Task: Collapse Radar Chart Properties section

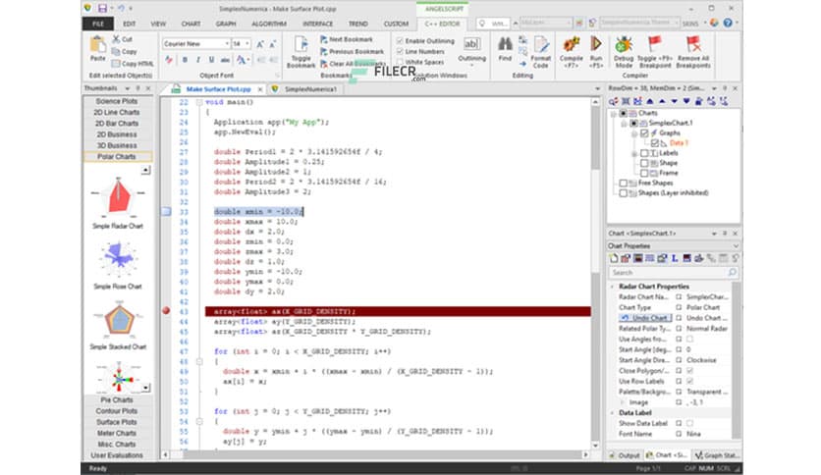Action: tap(612, 287)
